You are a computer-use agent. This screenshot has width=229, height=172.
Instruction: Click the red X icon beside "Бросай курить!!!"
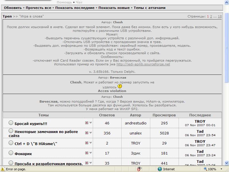(x=87, y=123)
